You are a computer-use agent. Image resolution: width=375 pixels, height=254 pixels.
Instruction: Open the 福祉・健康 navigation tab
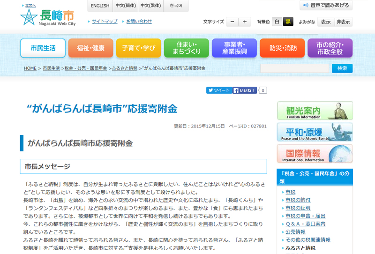(x=90, y=48)
